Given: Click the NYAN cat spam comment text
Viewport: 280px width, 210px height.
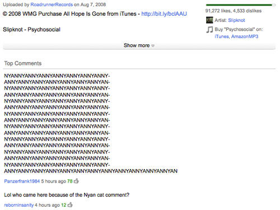Looking at the screenshot, I should click(91, 123).
